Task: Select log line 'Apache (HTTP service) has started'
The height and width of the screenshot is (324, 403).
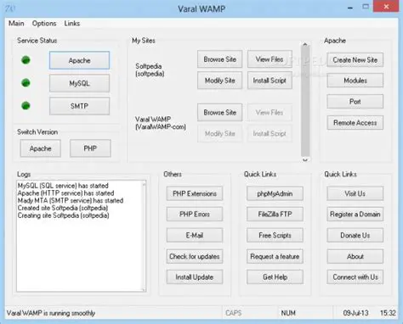Action: tap(65, 193)
